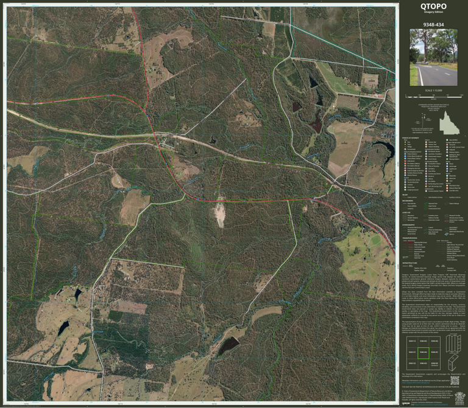Click the Queensland state locator map

click(450, 123)
